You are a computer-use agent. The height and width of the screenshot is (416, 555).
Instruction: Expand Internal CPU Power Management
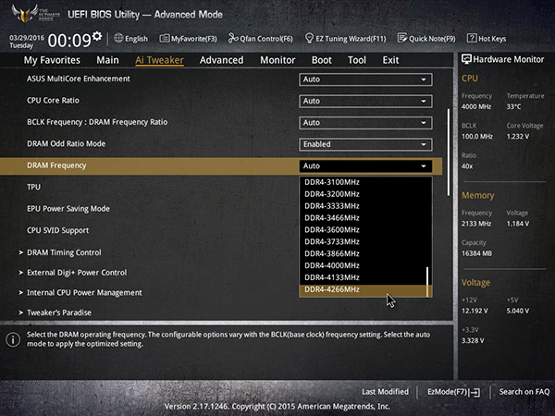84,293
